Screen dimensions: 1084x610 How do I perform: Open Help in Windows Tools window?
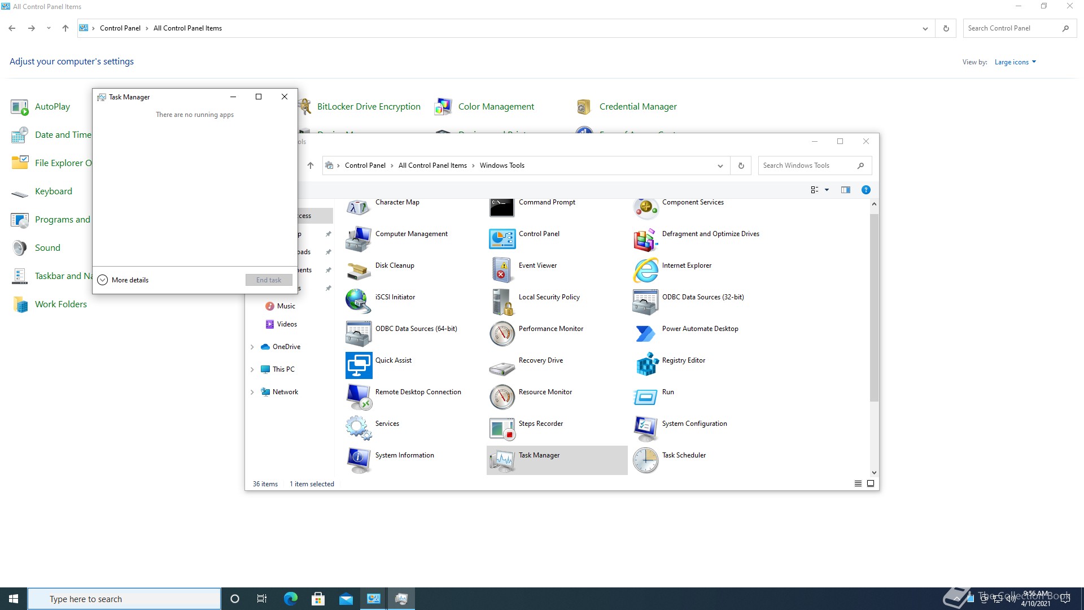(x=866, y=190)
